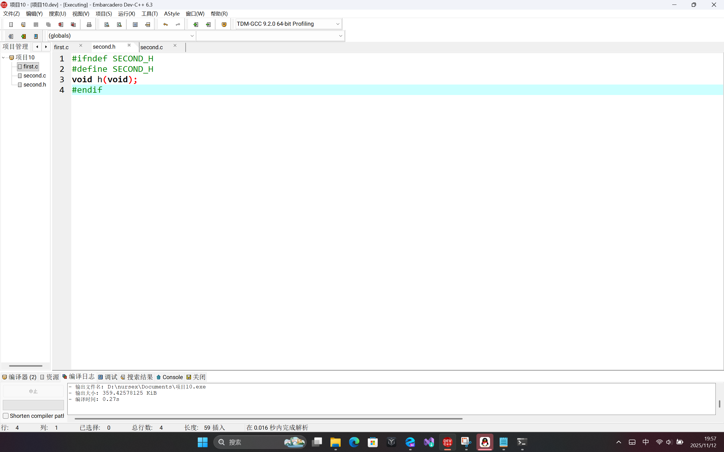Click the Remove from project icon

coord(208,25)
